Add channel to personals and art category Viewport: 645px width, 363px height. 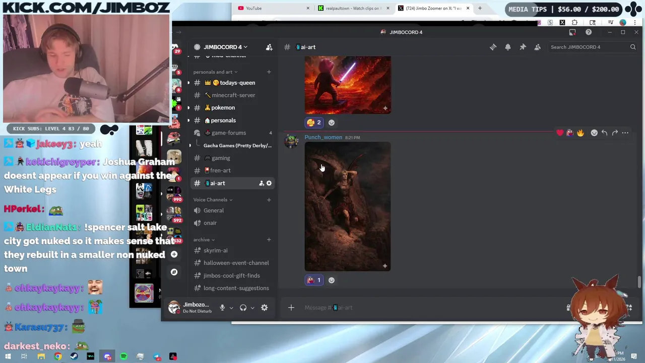pyautogui.click(x=269, y=72)
